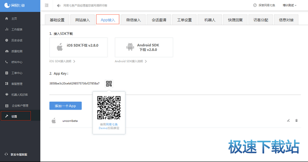
Task: Switch to the 访客分配 tab
Action: pos(261,20)
